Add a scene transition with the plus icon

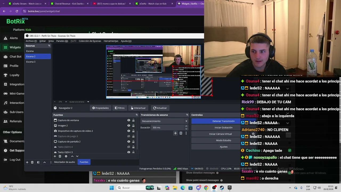pyautogui.click(x=175, y=133)
